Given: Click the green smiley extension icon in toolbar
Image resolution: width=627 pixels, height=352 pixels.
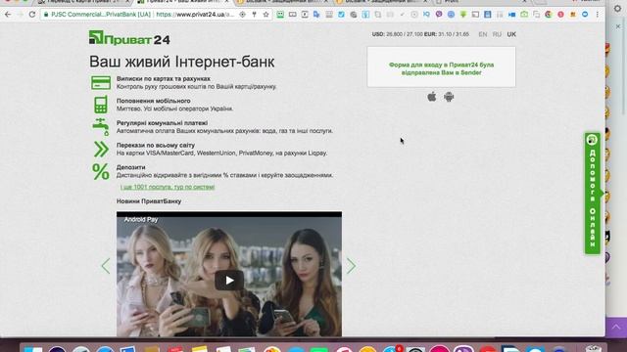Looking at the screenshot, I should (x=280, y=15).
